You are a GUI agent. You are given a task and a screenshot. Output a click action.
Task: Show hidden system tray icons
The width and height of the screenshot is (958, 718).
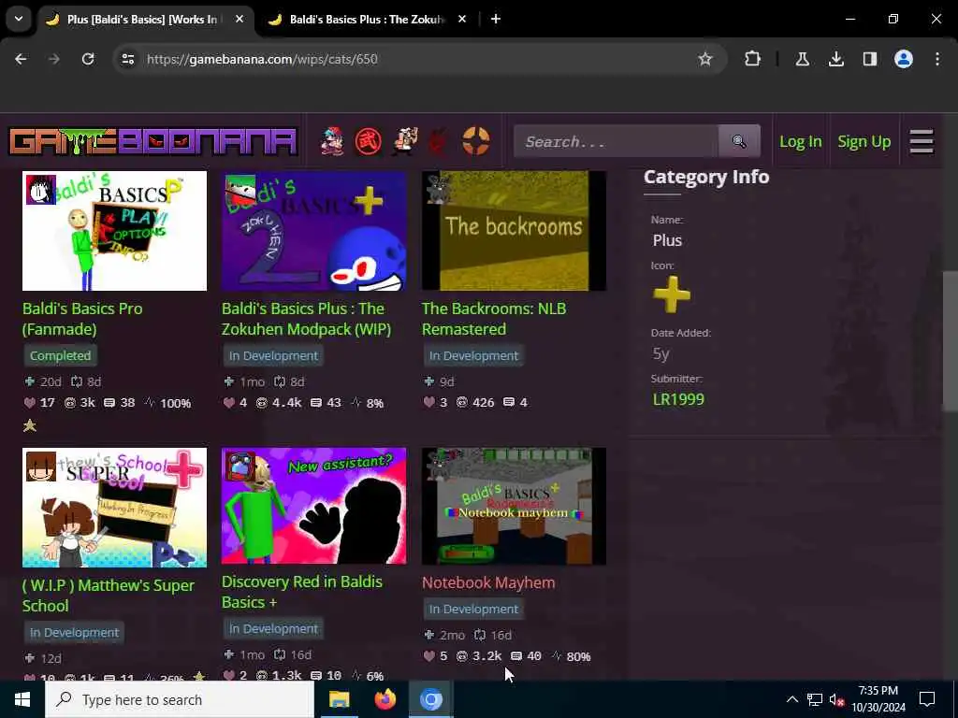click(x=791, y=699)
